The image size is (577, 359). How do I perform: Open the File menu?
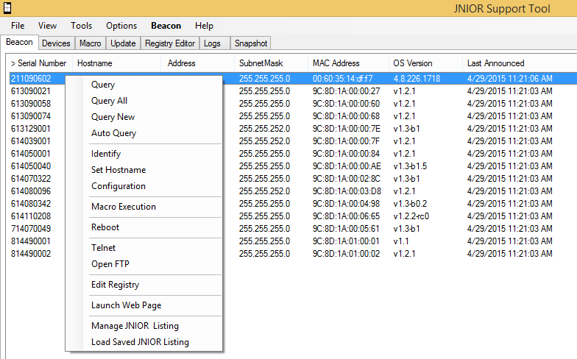18,26
